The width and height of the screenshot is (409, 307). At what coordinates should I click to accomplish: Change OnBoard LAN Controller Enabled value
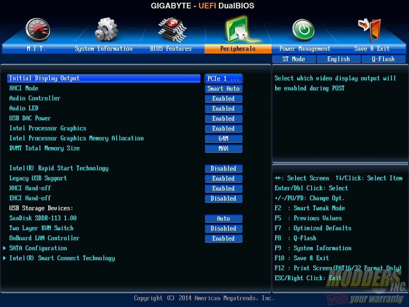coord(223,238)
